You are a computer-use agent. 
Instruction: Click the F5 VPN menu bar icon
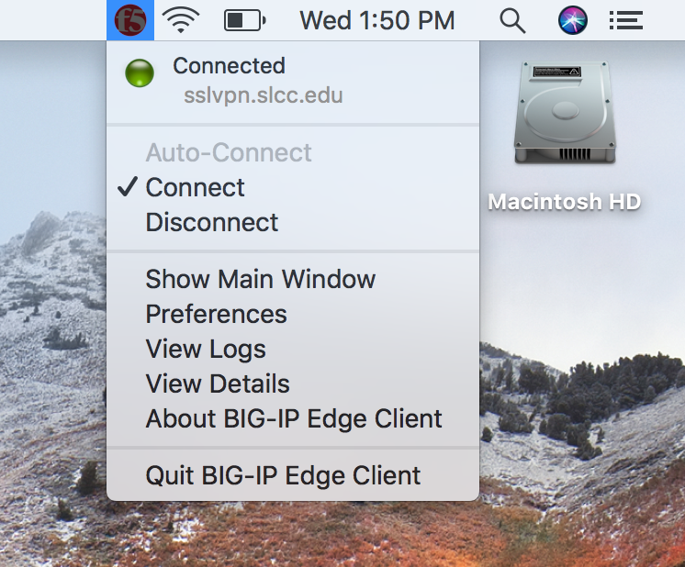click(x=130, y=20)
